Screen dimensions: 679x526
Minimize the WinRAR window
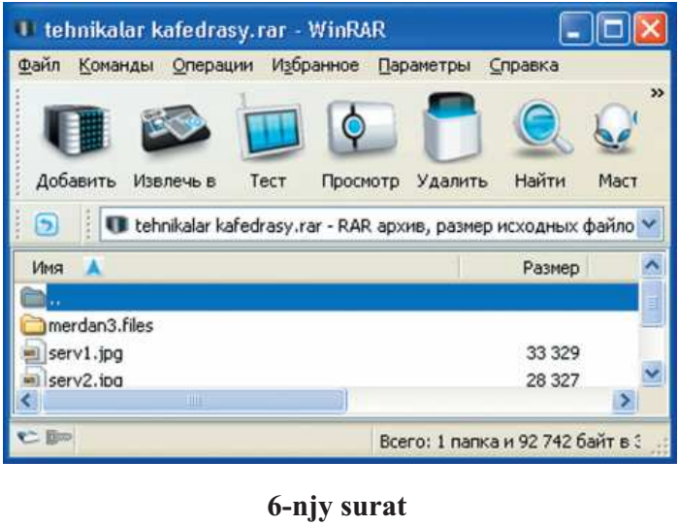575,29
